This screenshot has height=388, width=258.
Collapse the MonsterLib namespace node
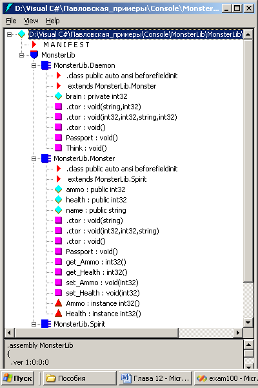(22, 55)
